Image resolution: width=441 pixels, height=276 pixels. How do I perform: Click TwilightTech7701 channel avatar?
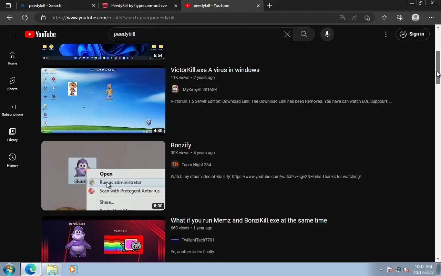[175, 240]
